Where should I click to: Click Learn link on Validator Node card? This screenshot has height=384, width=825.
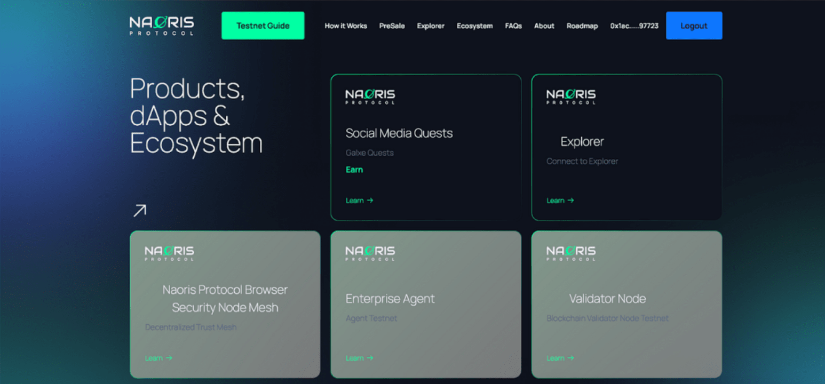pos(560,358)
